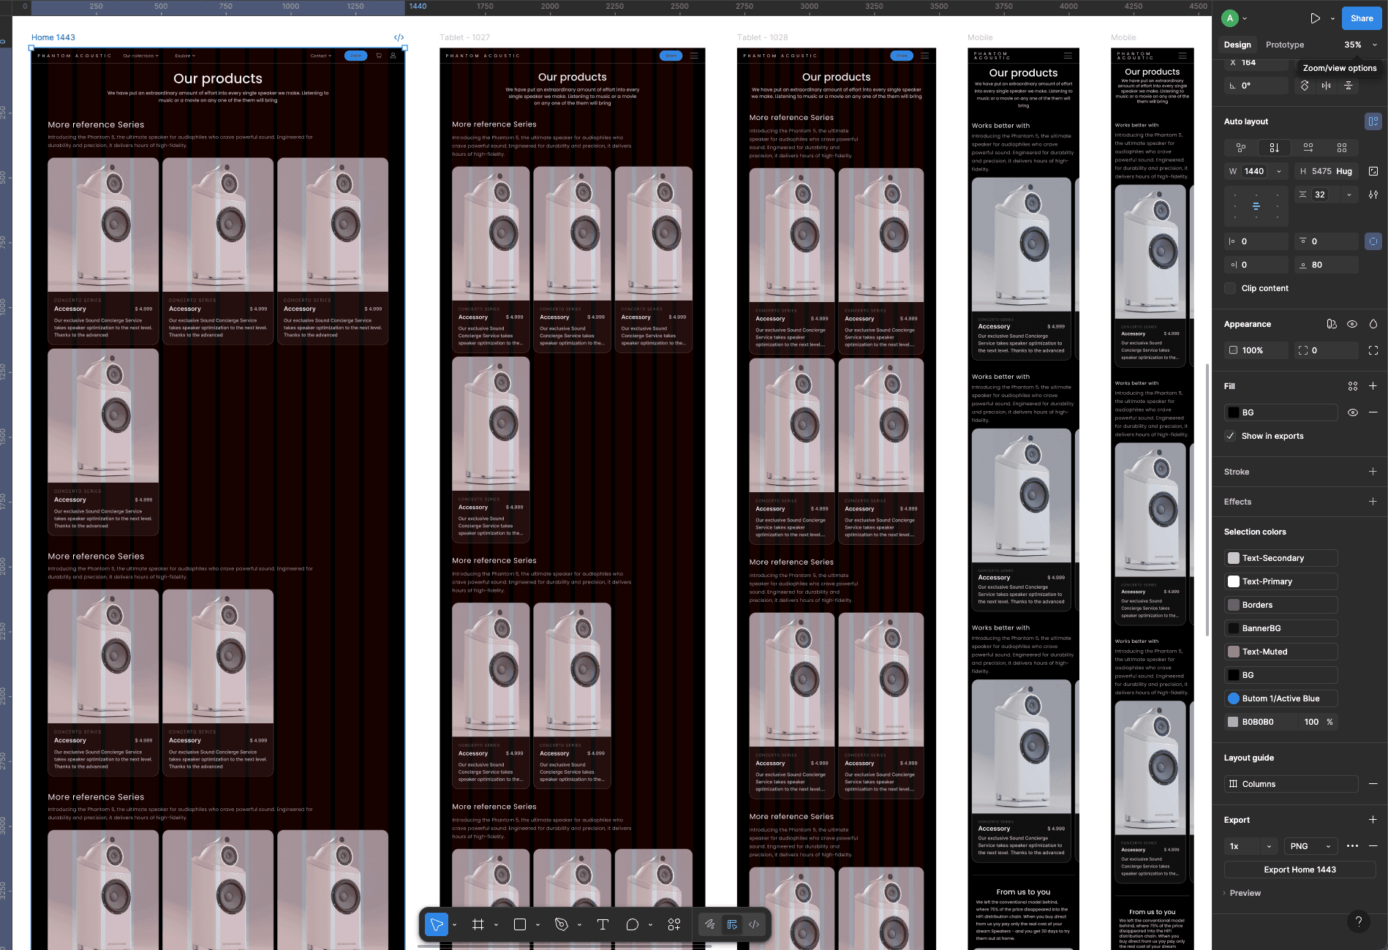Click the Present play icon

(1315, 18)
